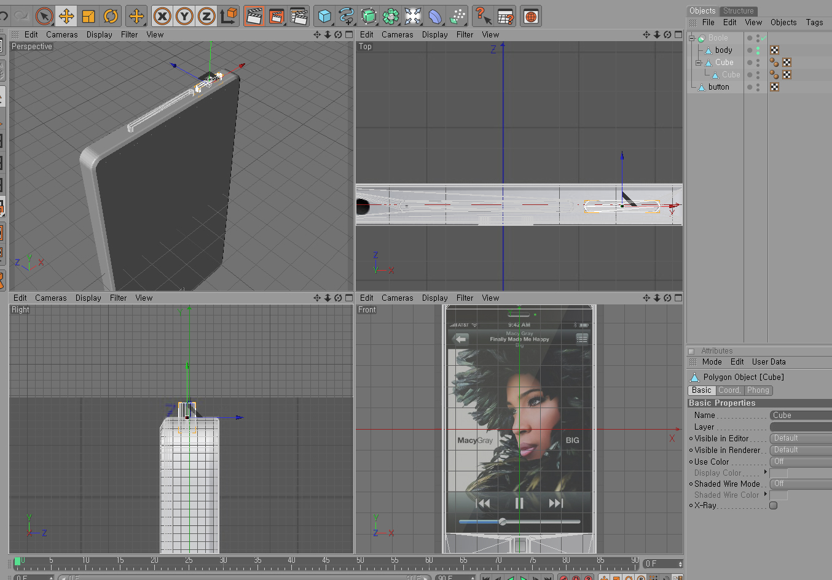Click the Display Color swatch
Viewport: 832px width, 580px height.
[779, 473]
